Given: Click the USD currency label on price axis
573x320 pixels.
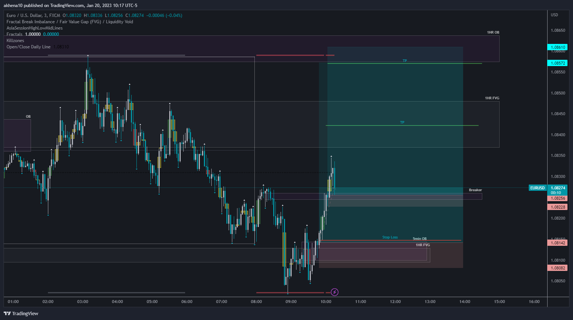Looking at the screenshot, I should click(x=554, y=15).
